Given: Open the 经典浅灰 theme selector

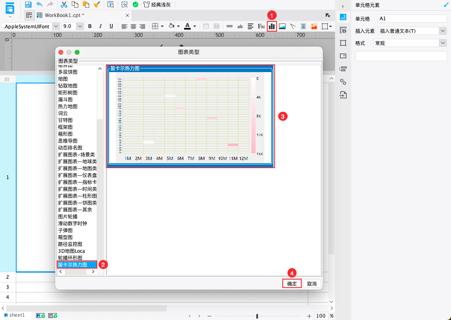Looking at the screenshot, I should pyautogui.click(x=157, y=4).
